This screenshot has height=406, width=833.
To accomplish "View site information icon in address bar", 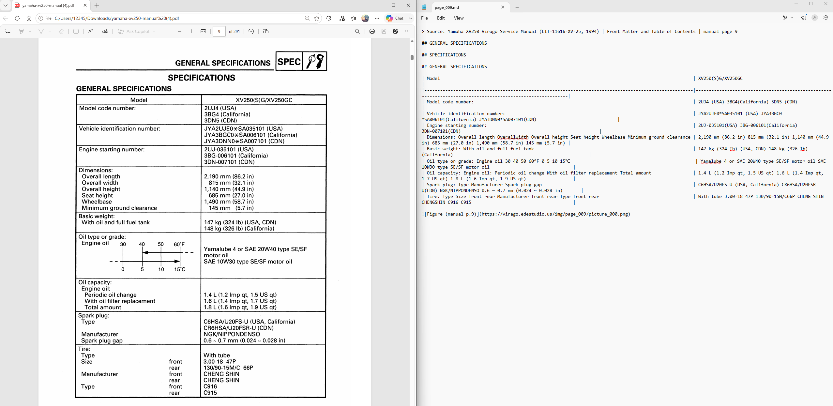I will pos(41,18).
